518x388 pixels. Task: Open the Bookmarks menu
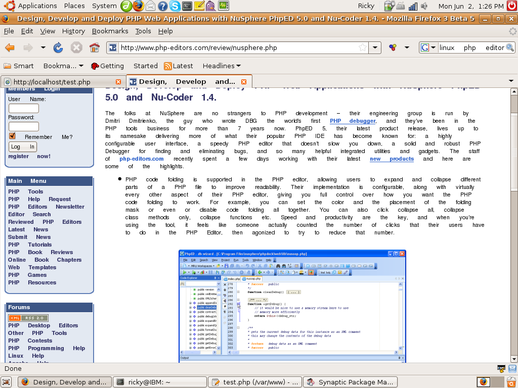tap(110, 31)
